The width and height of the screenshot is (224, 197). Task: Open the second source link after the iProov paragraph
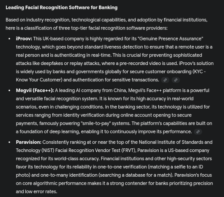(176, 80)
